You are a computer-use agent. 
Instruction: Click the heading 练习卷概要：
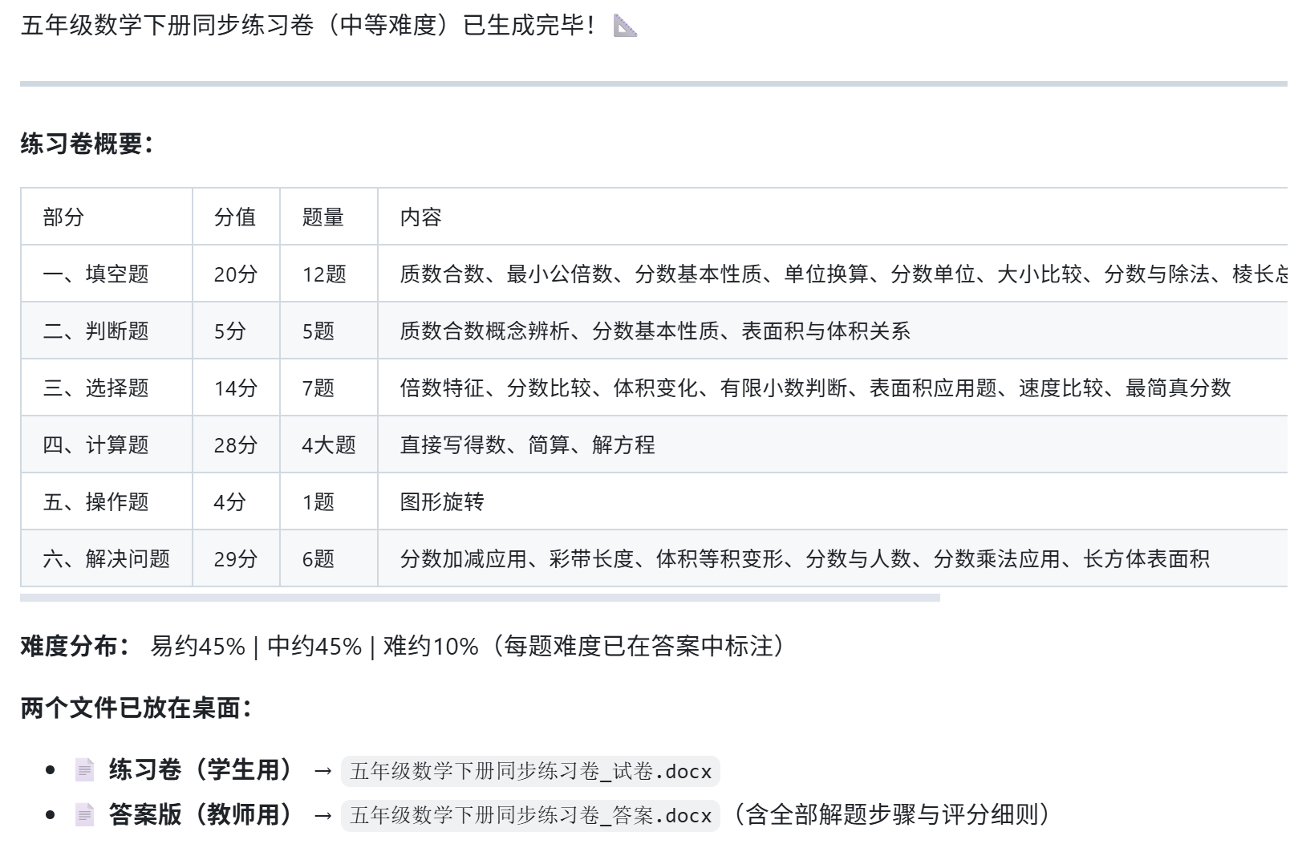point(88,144)
